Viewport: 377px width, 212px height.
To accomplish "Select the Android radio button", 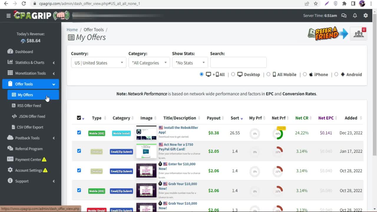I will click(336, 74).
